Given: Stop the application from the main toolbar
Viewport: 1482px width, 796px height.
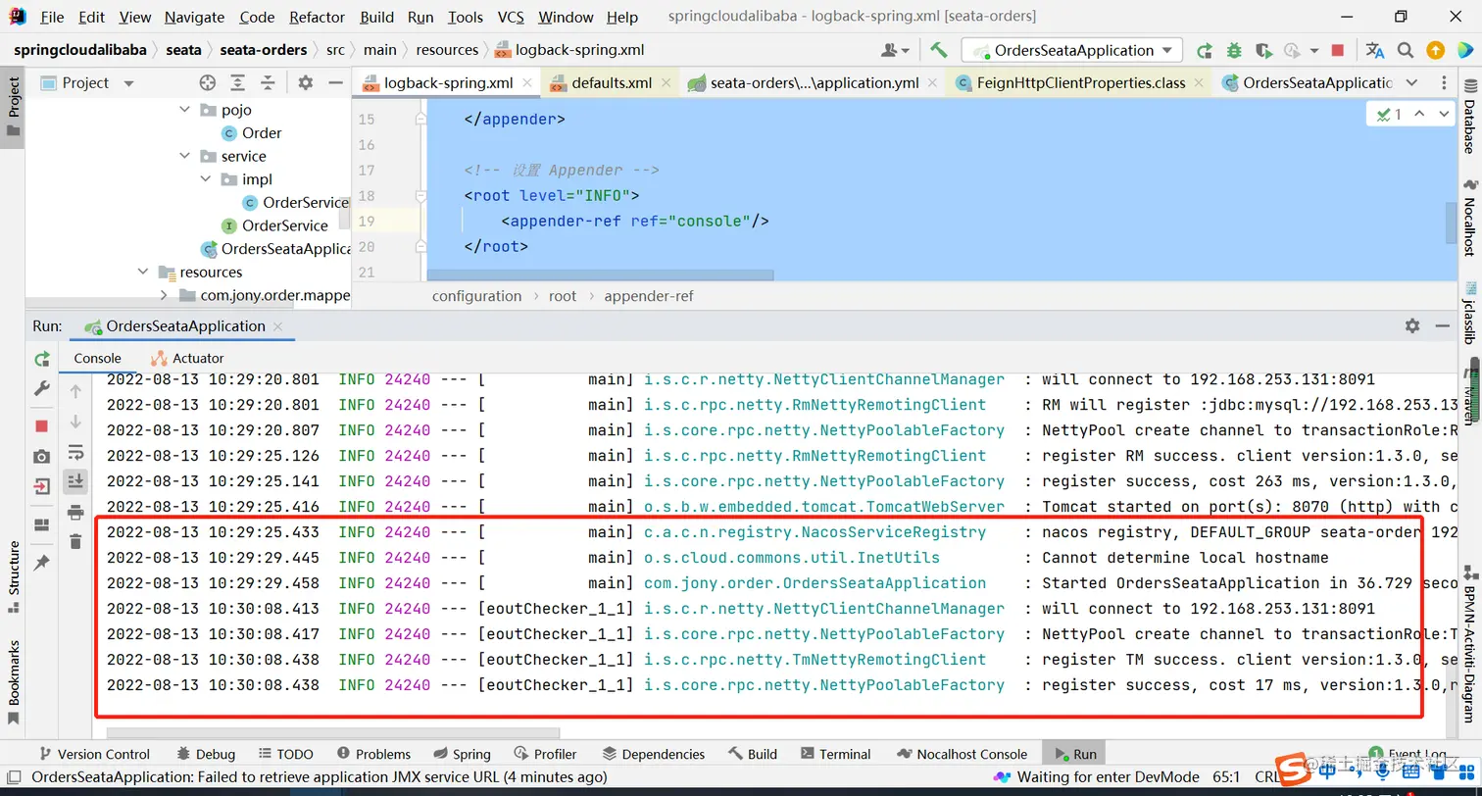Looking at the screenshot, I should click(1337, 50).
